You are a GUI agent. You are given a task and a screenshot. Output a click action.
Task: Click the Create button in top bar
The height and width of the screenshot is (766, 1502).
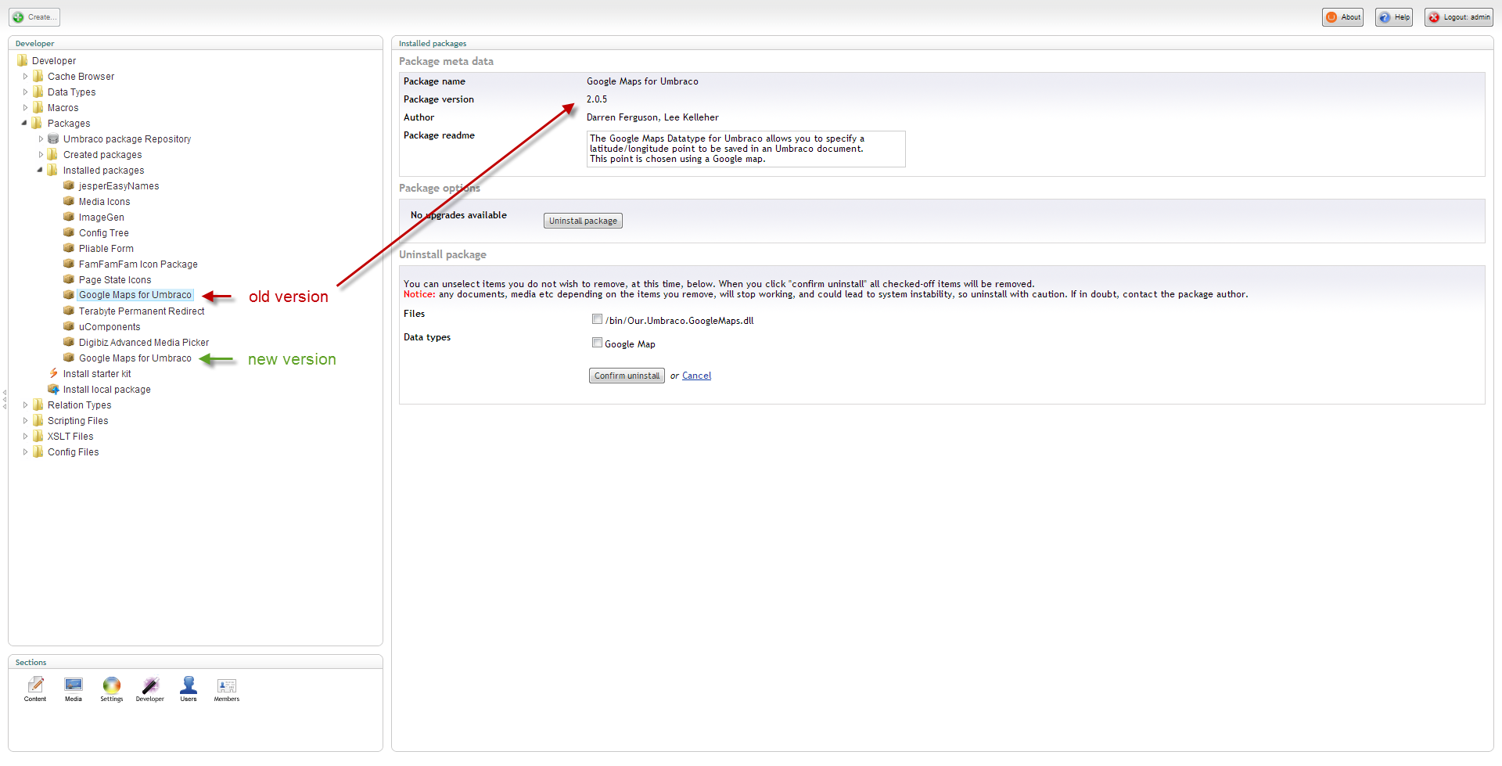pos(34,17)
